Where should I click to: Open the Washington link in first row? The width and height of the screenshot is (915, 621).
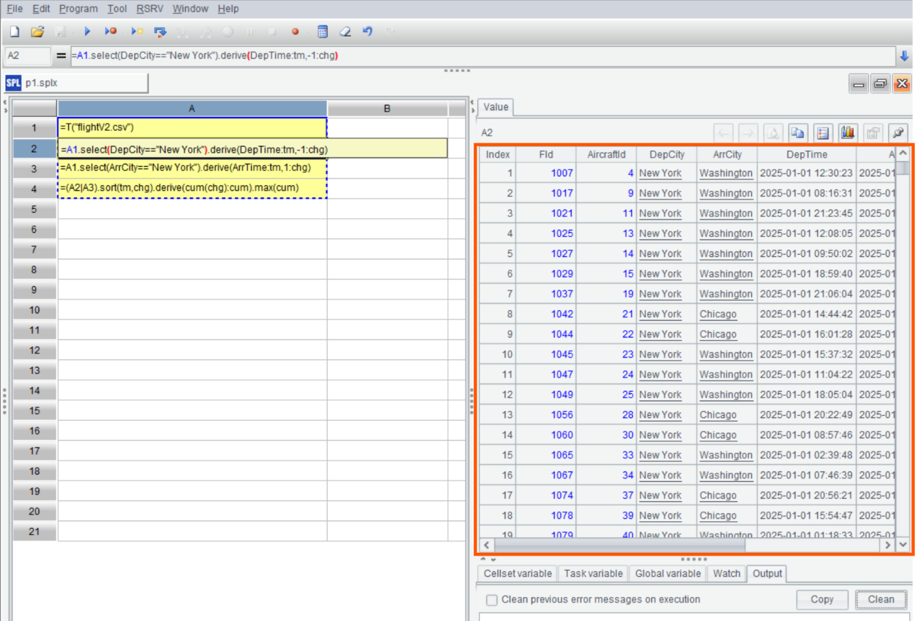pos(726,173)
